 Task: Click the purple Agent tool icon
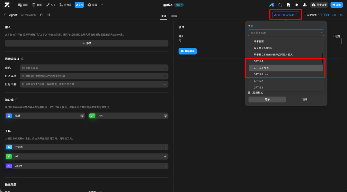(9, 166)
